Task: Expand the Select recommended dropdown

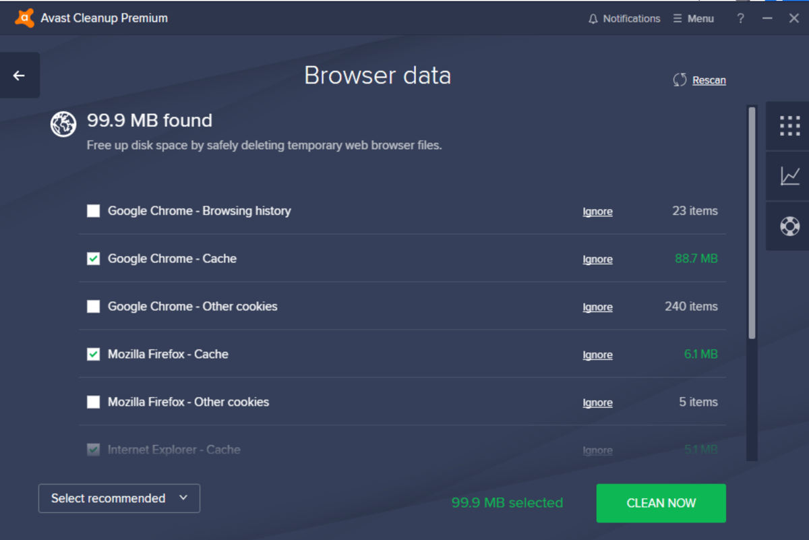Action: 119,498
